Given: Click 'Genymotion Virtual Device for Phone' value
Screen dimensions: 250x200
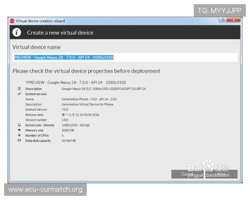Looking at the screenshot, I should [x=87, y=104].
